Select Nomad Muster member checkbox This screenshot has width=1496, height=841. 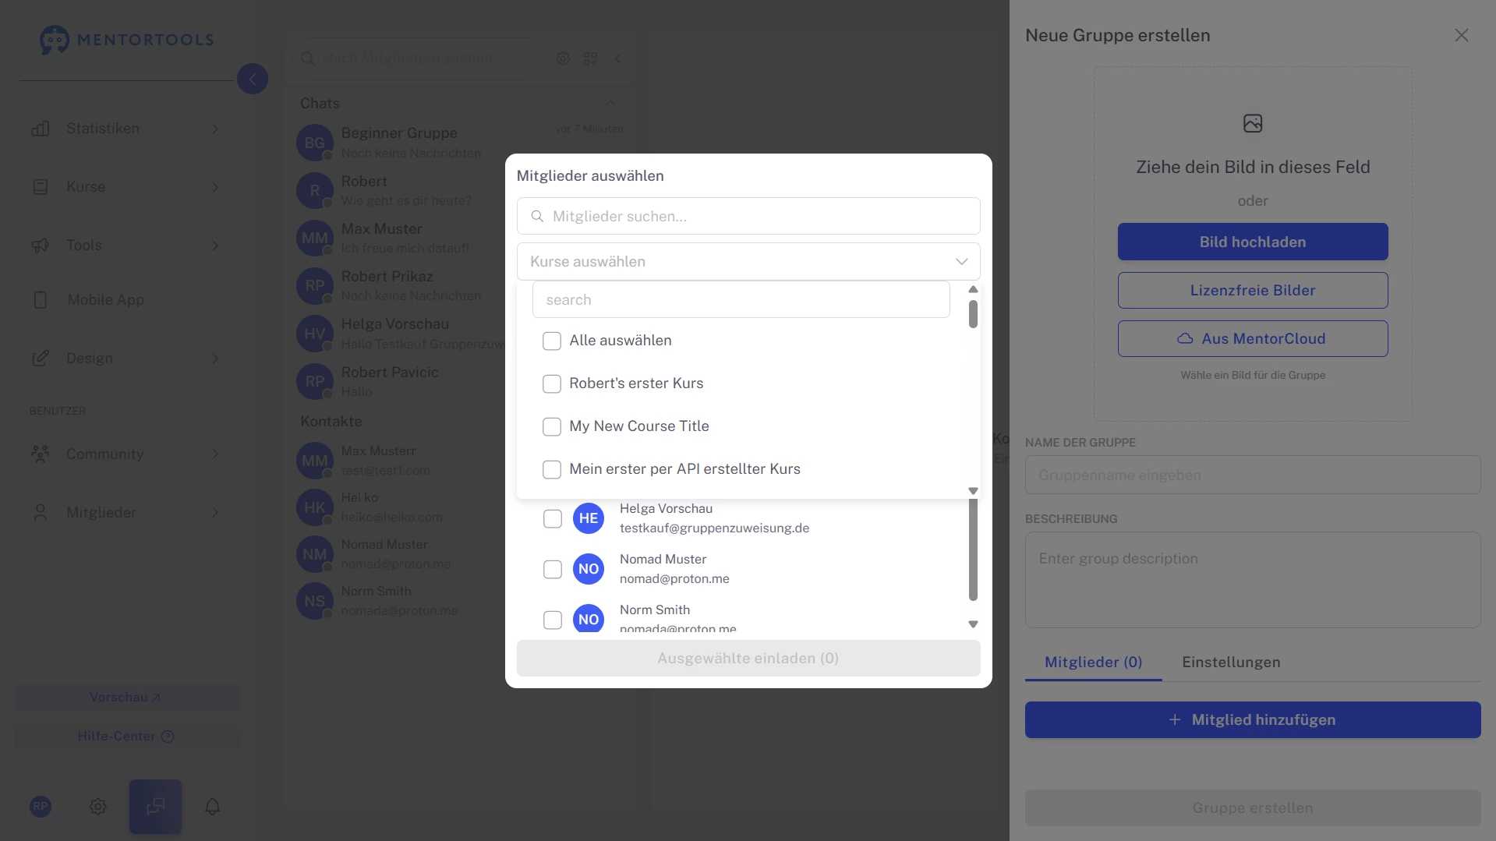(552, 569)
